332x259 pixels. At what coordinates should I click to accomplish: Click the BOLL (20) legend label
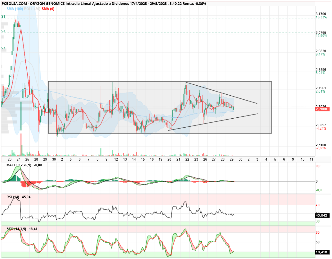pyautogui.click(x=32, y=9)
